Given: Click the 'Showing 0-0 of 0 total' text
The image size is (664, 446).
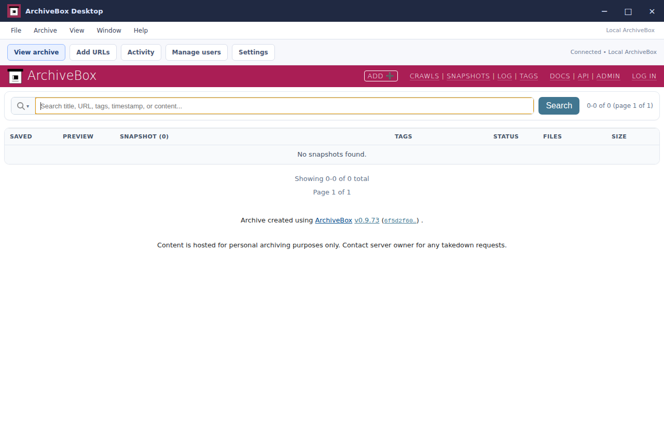Looking at the screenshot, I should [x=332, y=179].
